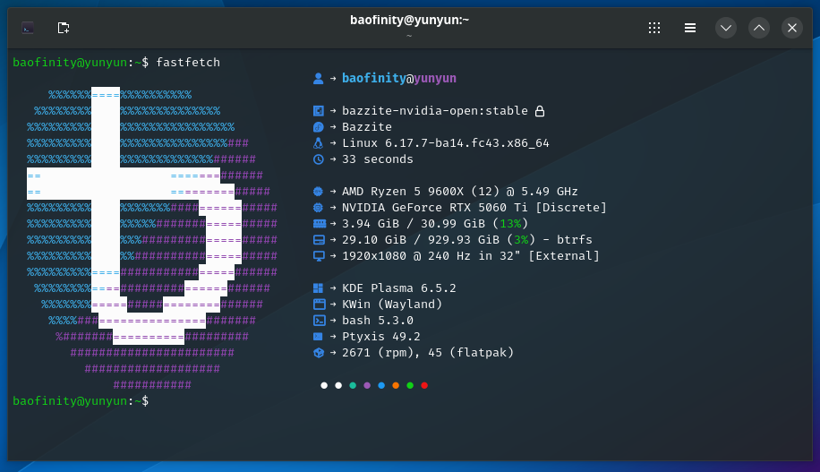Click the GPU icon beside NVIDIA GeForce
Viewport: 820px width, 472px height.
pyautogui.click(x=318, y=208)
